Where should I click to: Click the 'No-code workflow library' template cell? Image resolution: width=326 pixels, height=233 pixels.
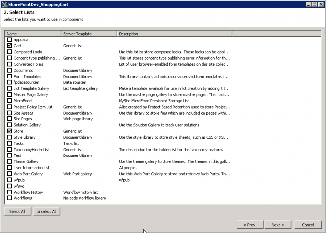[84, 198]
